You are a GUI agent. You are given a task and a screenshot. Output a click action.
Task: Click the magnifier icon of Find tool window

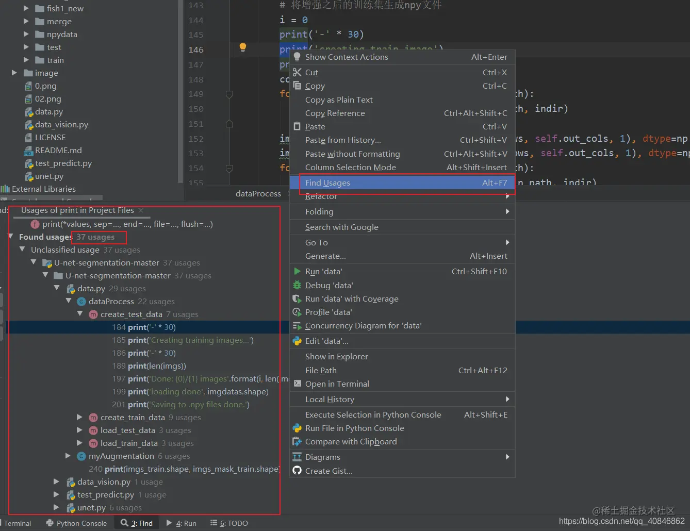[124, 523]
